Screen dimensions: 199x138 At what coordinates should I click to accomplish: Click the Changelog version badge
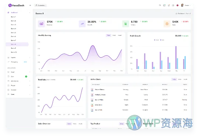tap(25, 62)
